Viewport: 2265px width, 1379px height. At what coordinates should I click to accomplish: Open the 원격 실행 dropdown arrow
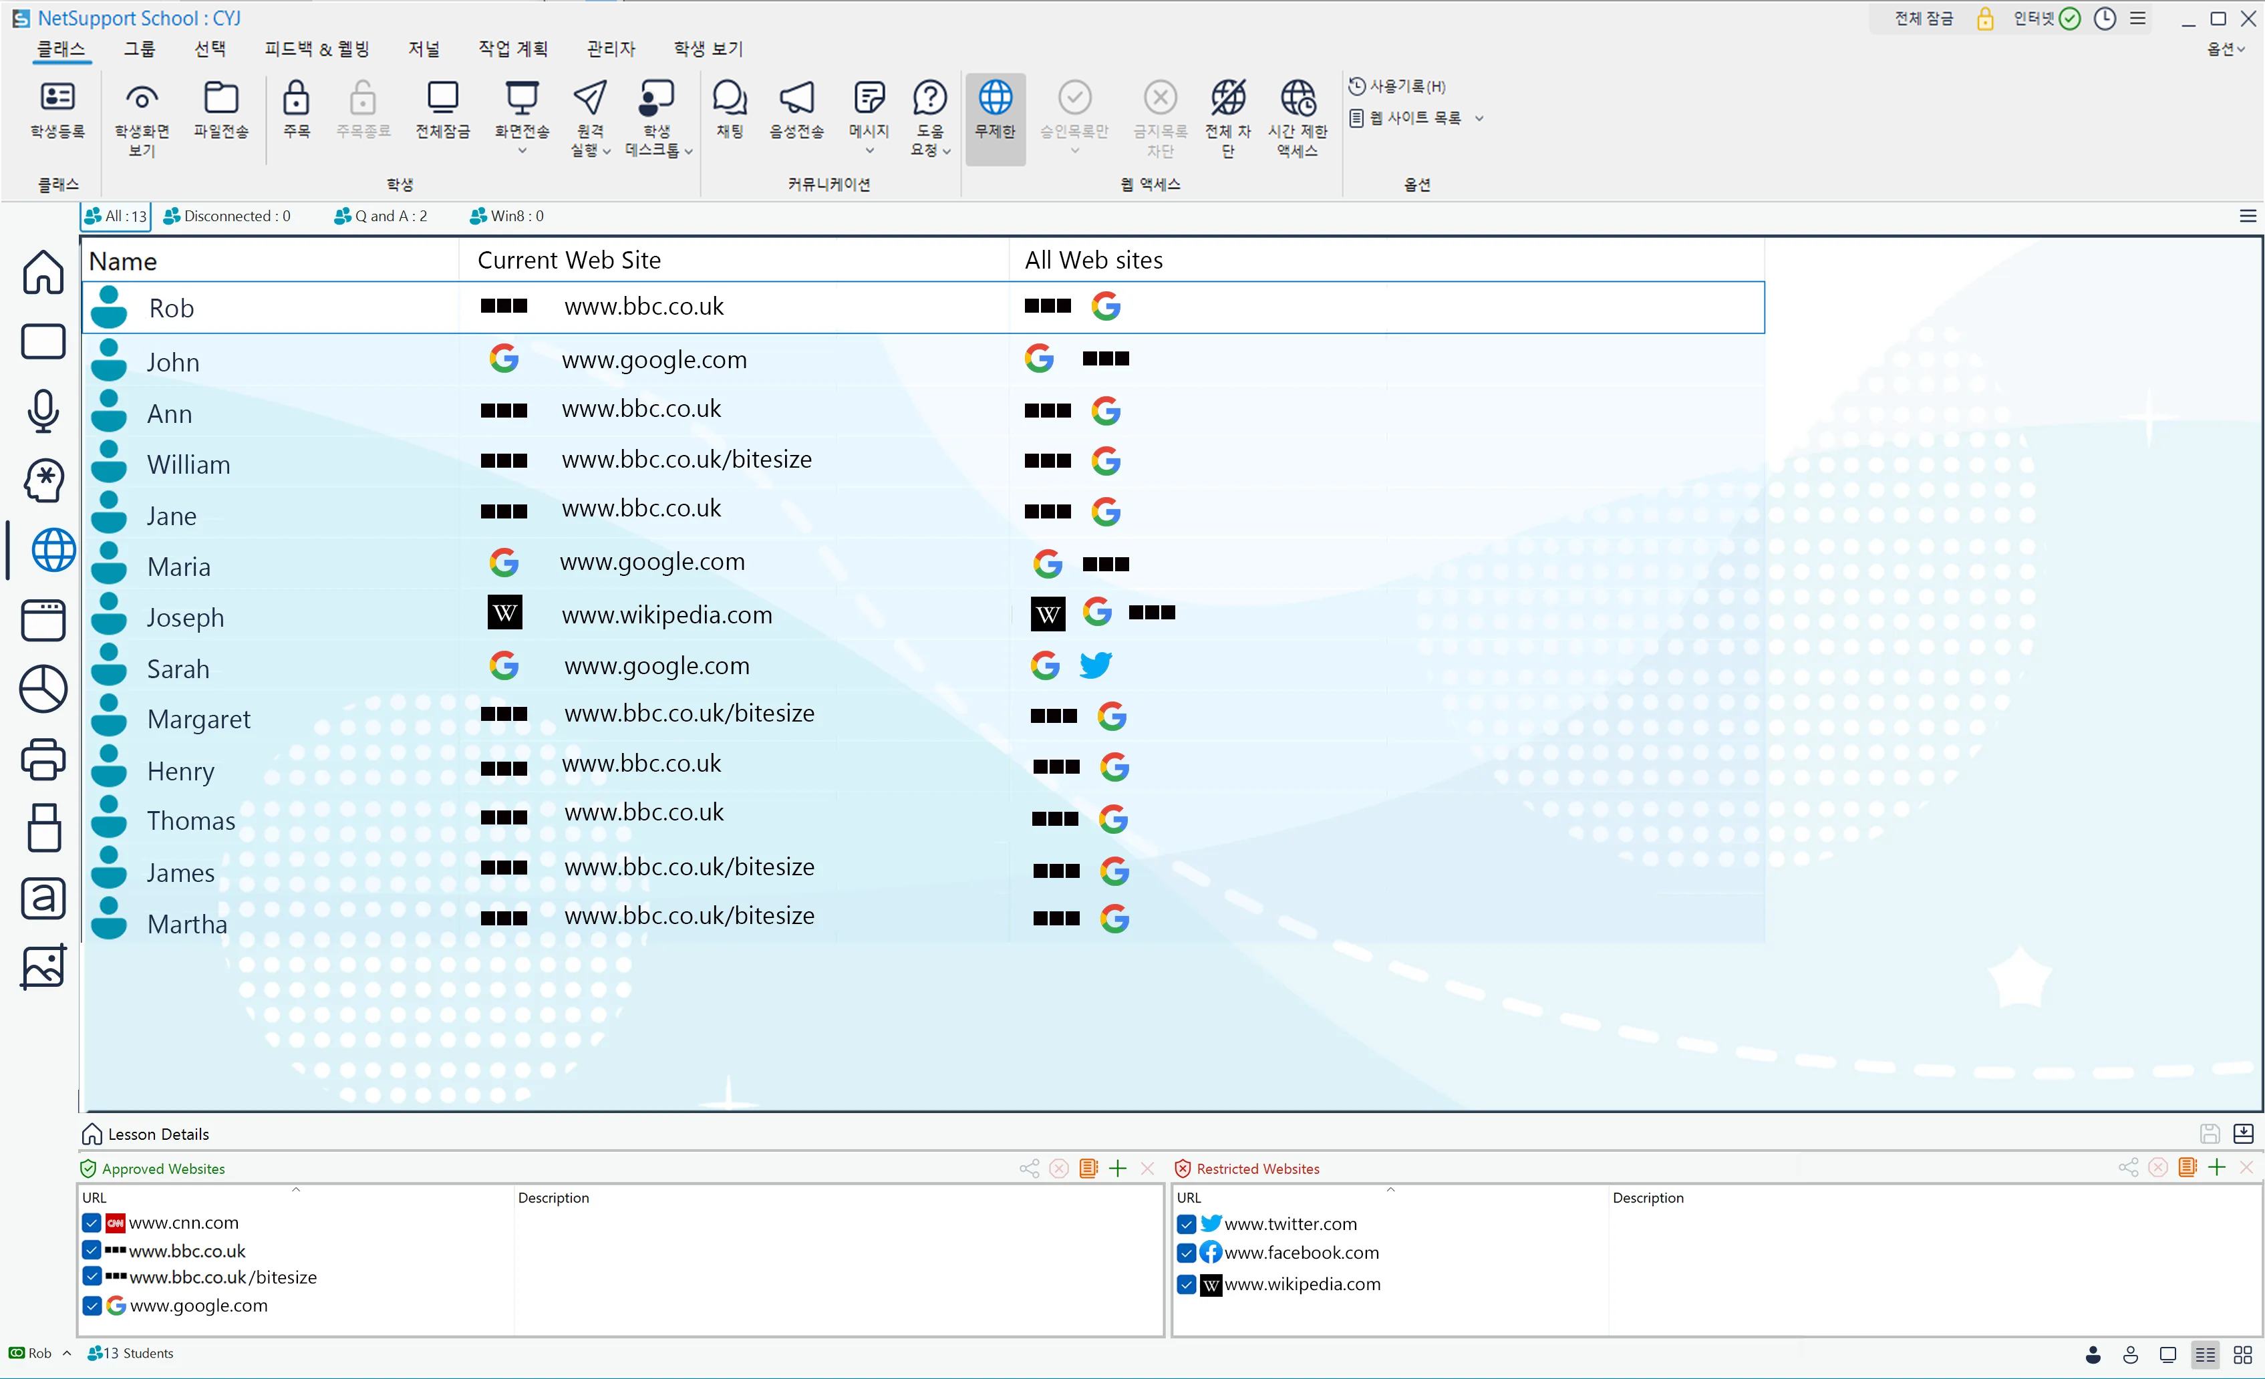(607, 152)
